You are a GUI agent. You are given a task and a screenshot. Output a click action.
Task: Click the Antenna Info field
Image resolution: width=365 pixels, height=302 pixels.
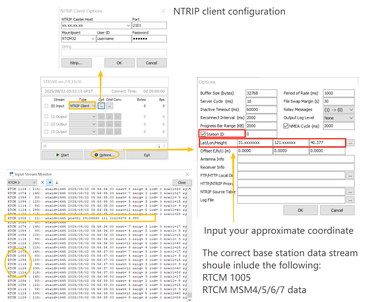[x=296, y=159]
